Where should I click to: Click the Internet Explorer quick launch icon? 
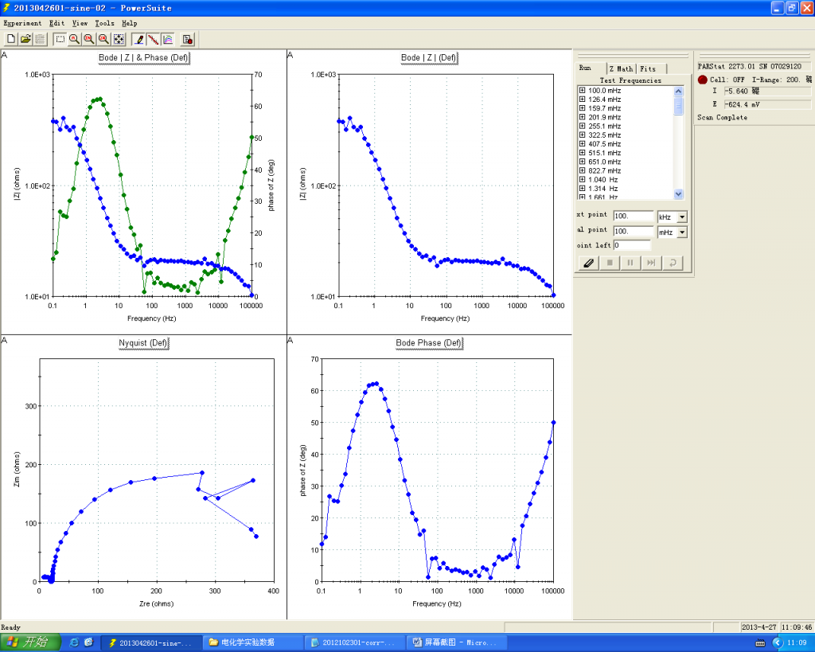(x=74, y=642)
